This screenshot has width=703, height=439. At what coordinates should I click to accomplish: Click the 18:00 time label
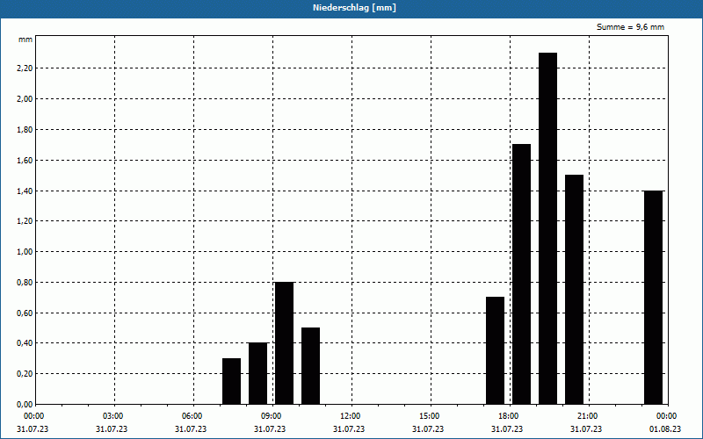509,416
